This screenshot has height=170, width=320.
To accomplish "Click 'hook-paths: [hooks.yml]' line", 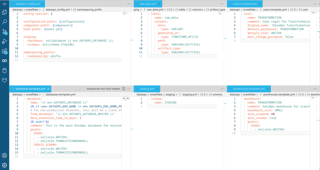I will pos(43,29).
